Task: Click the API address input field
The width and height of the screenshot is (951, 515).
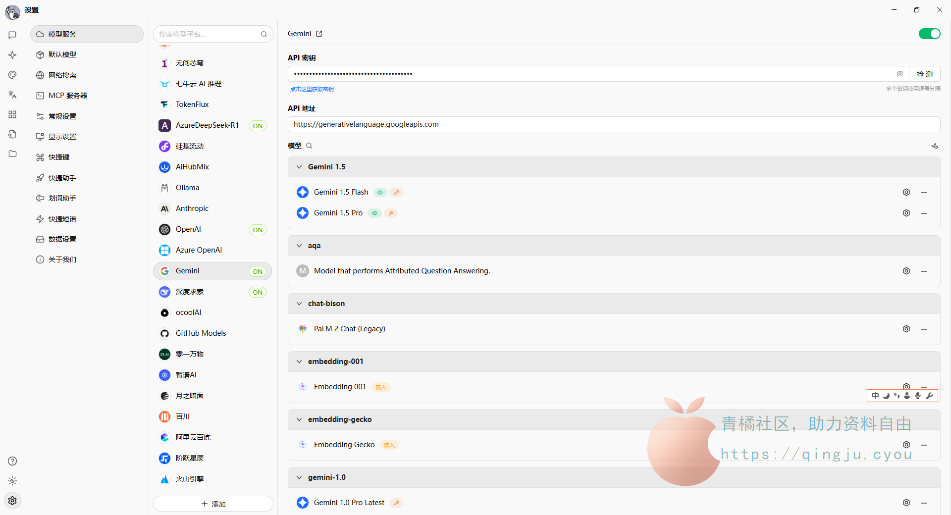Action: 614,124
